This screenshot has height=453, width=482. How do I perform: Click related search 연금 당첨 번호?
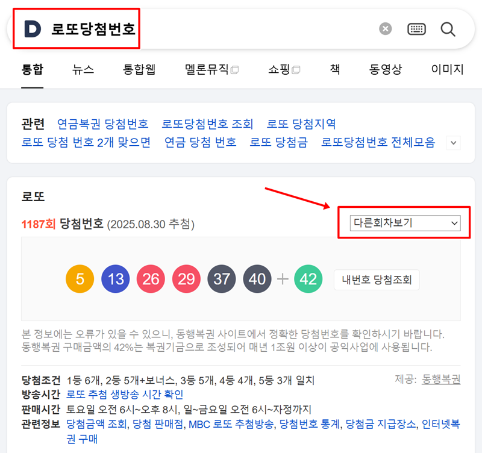(x=200, y=142)
